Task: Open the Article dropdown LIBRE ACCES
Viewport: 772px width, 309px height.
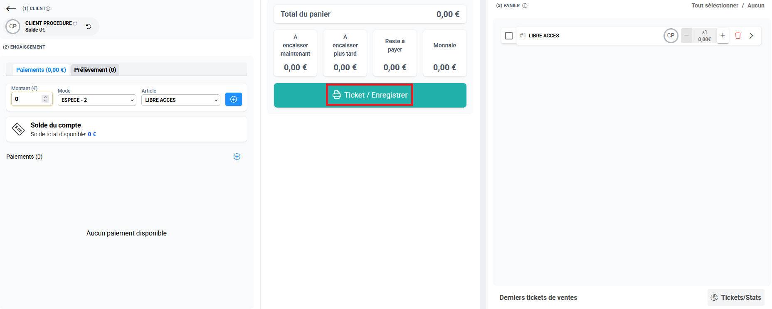Action: (180, 100)
